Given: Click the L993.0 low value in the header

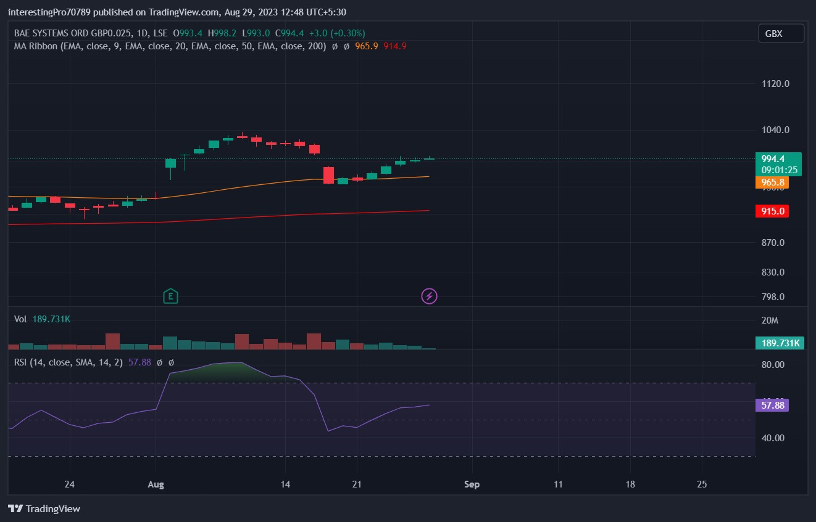Looking at the screenshot, I should (x=256, y=33).
